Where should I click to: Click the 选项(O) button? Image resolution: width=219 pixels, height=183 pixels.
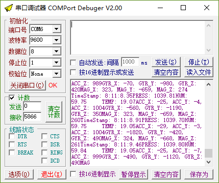point(19,174)
